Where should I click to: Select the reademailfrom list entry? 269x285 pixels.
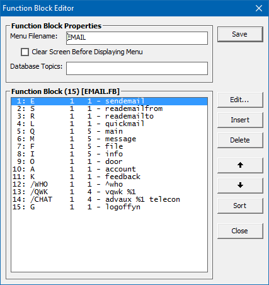click(x=109, y=108)
